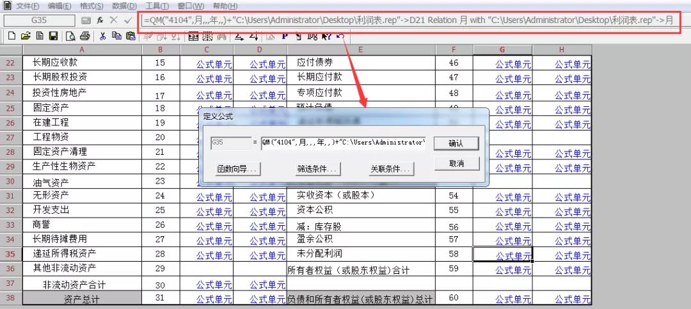Select row header 35
The image size is (691, 309).
pyautogui.click(x=11, y=255)
